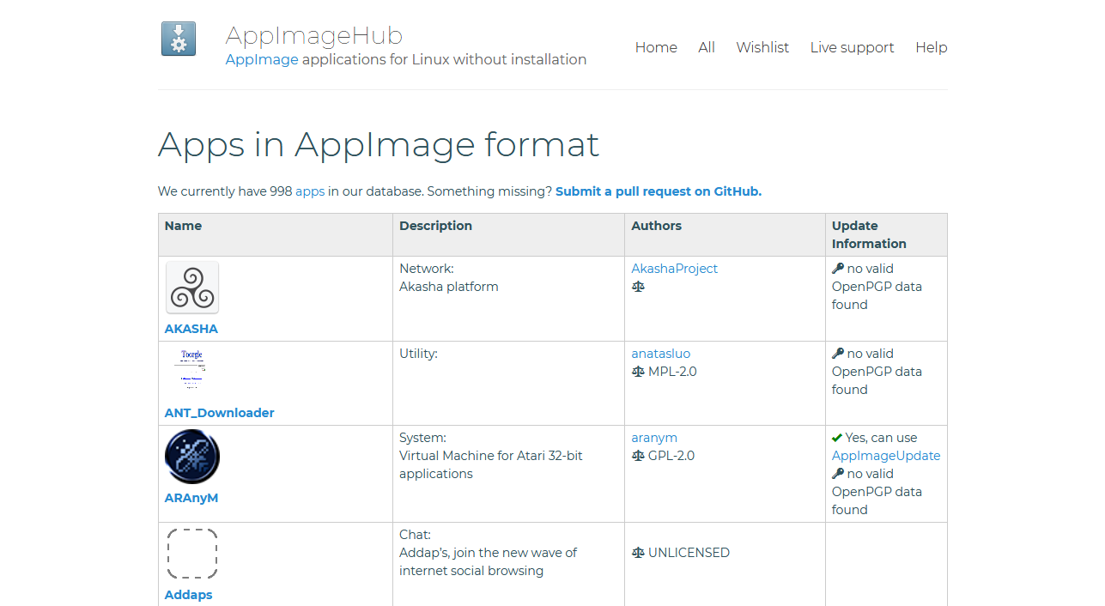Follow the AppImage link in tagline

pyautogui.click(x=262, y=59)
